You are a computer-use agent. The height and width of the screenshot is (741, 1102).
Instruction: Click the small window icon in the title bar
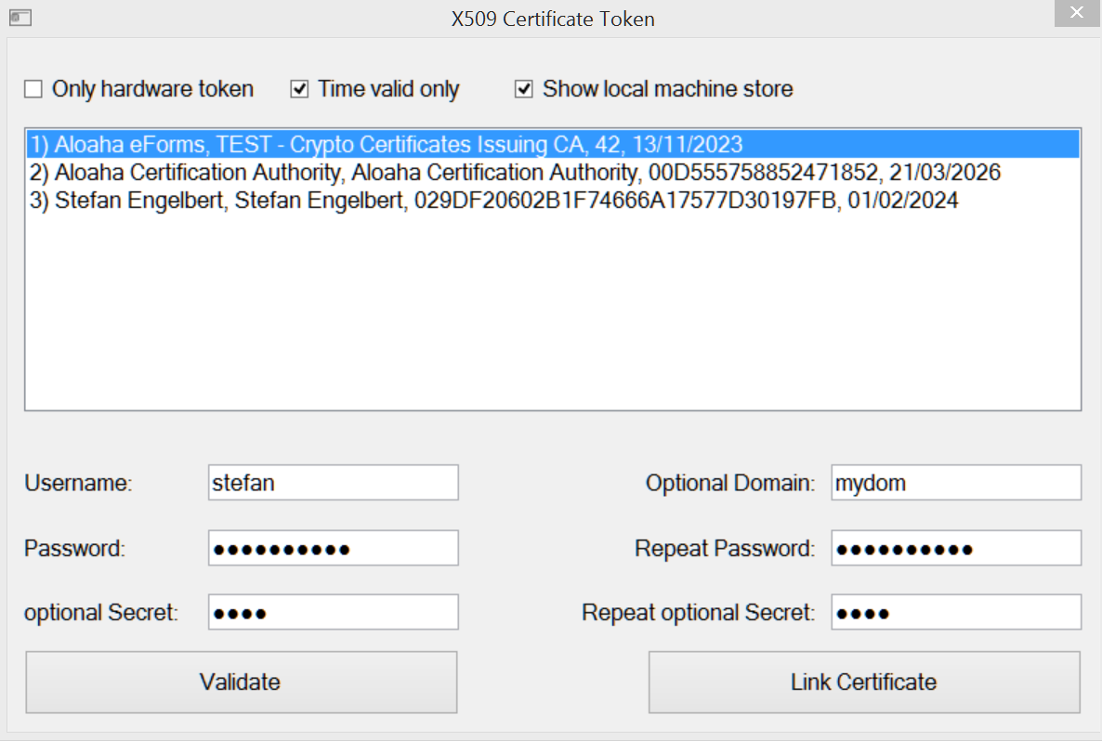[20, 18]
